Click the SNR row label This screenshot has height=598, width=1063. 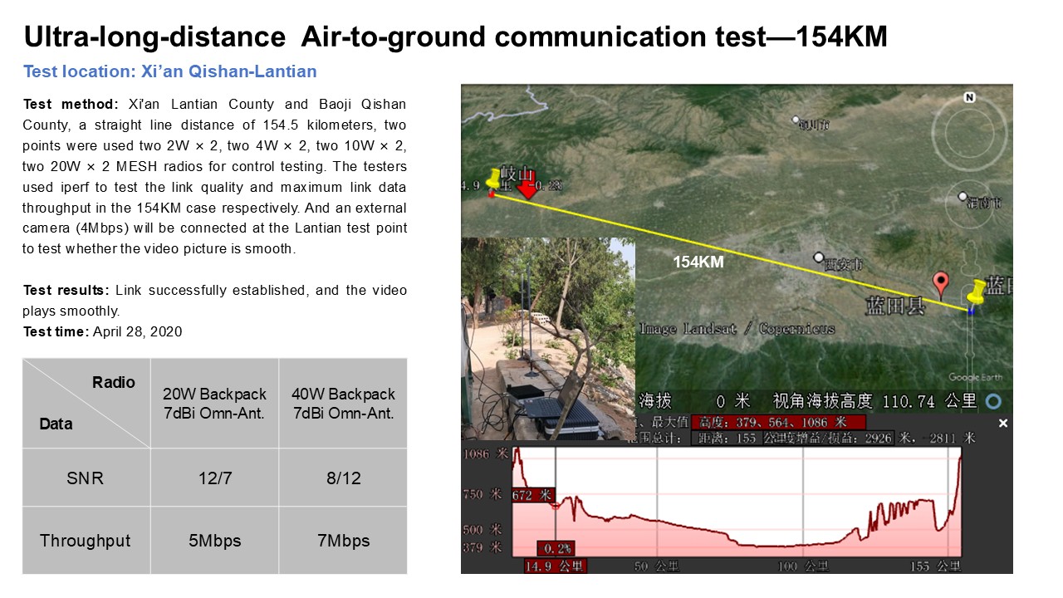pyautogui.click(x=86, y=478)
